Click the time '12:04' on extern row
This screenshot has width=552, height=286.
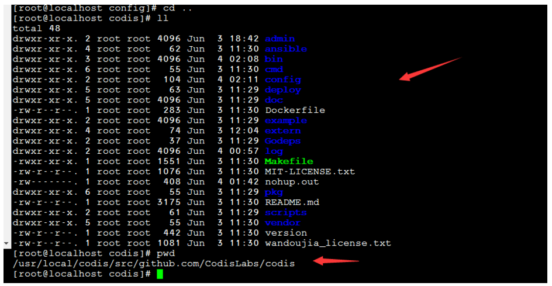pos(244,130)
